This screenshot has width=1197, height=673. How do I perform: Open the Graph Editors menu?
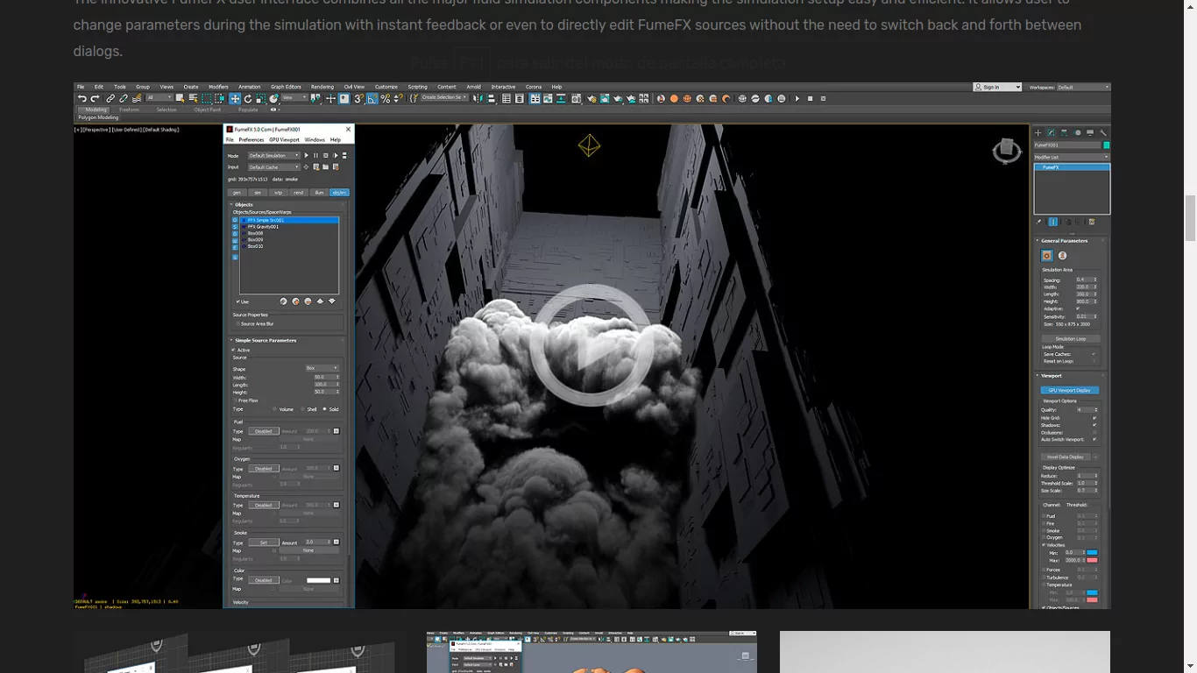click(286, 87)
